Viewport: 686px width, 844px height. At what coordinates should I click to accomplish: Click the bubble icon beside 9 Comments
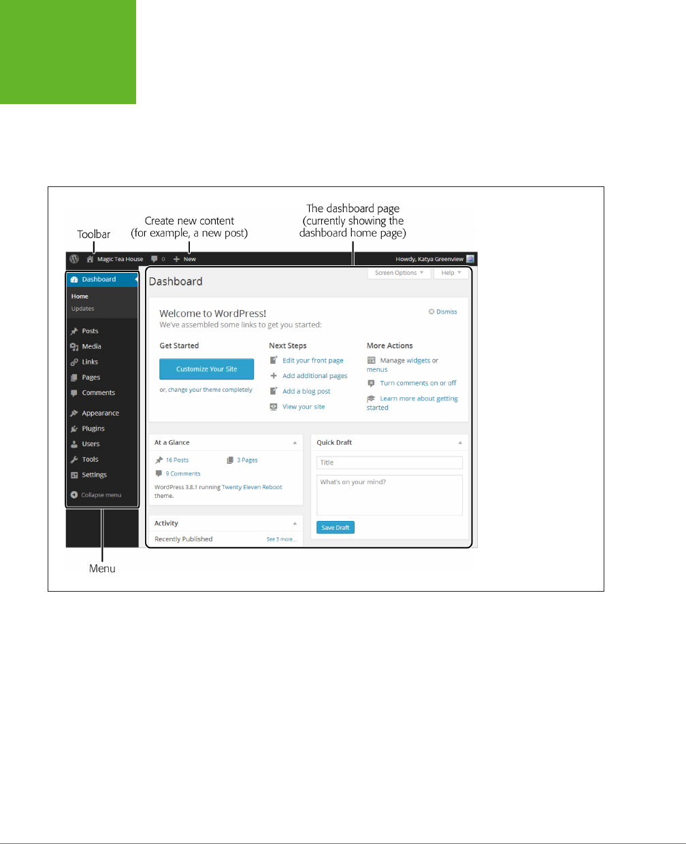pyautogui.click(x=159, y=473)
